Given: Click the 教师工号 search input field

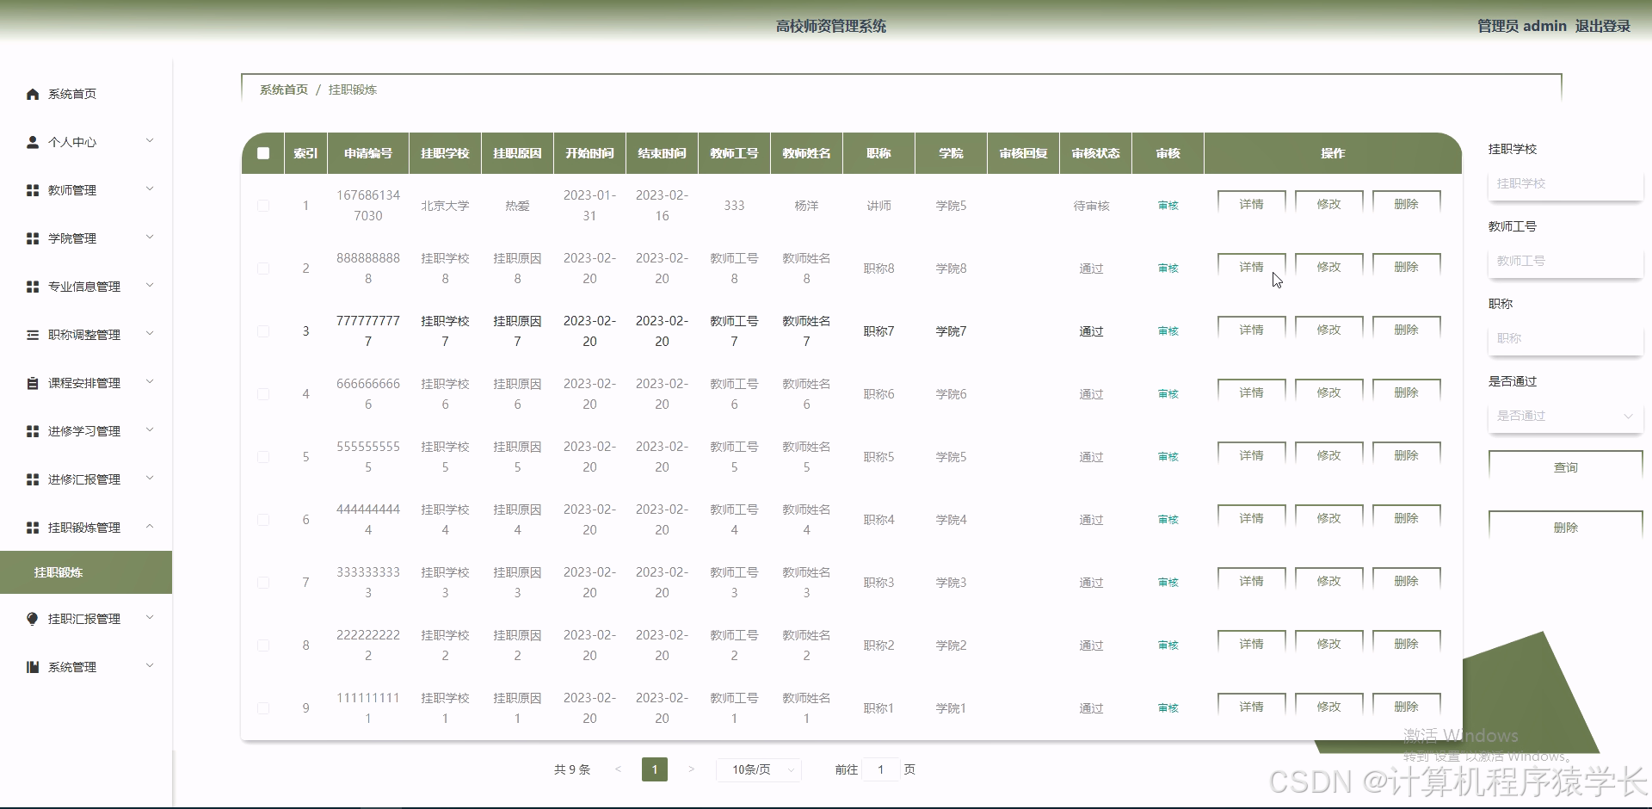Looking at the screenshot, I should click(1565, 261).
